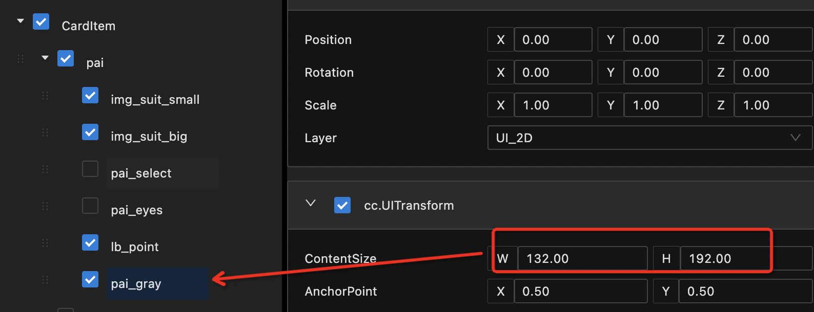Viewport: 814px width, 312px height.
Task: Disable the cc.UITransform component checkbox
Action: [342, 205]
